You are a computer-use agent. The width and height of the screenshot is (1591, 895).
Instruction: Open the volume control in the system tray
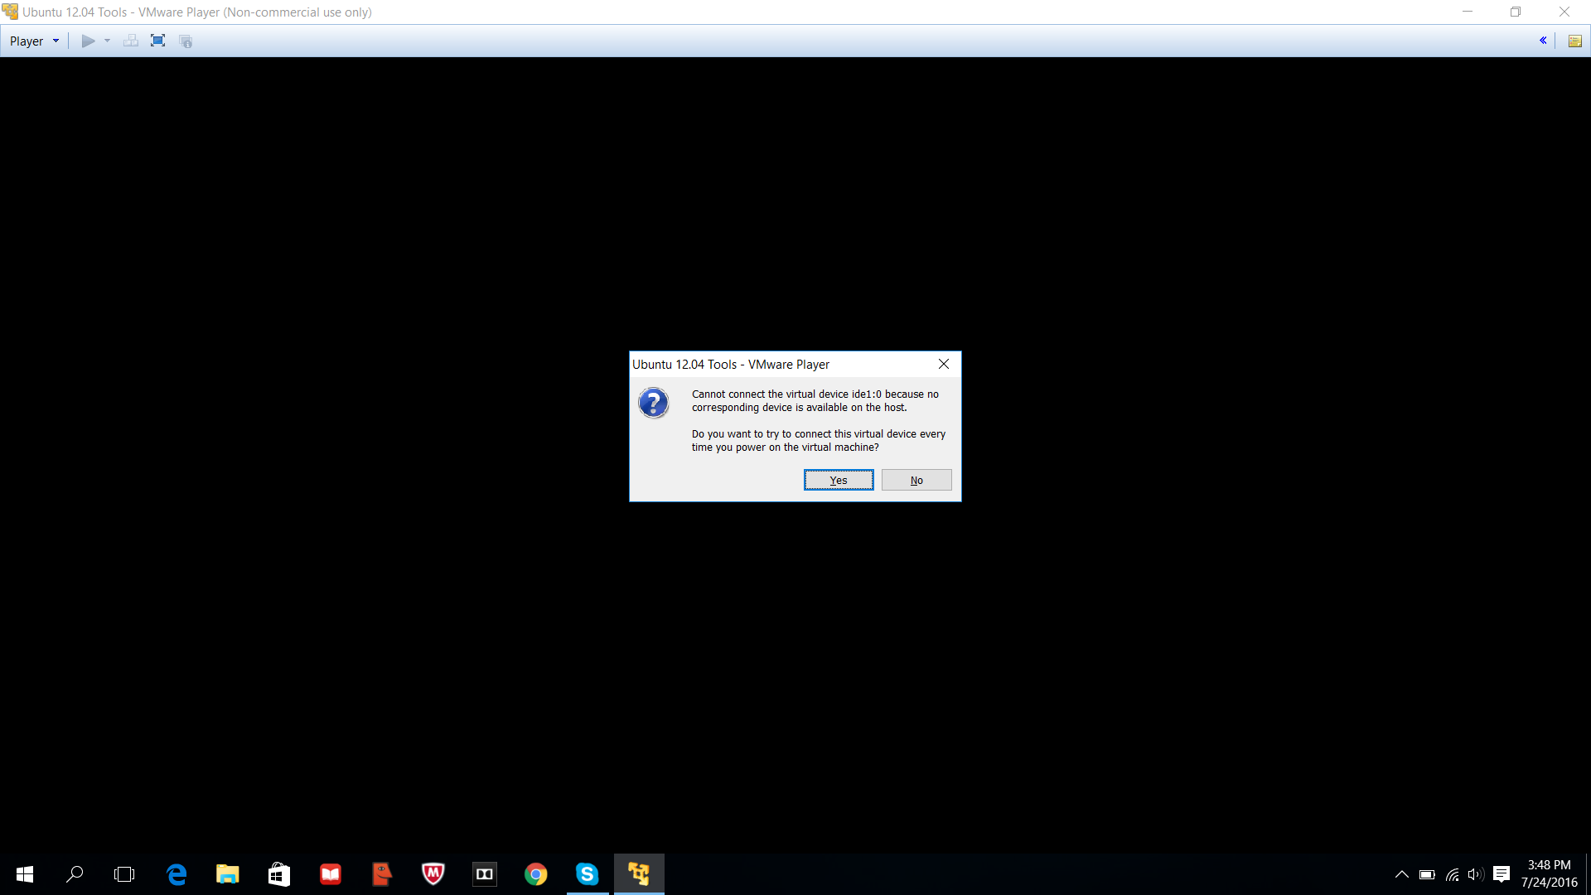pyautogui.click(x=1476, y=874)
